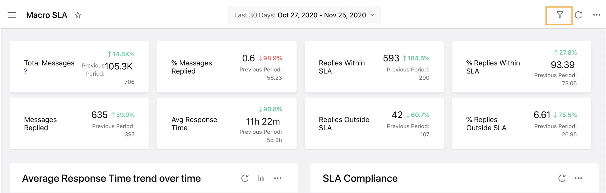Select the % Replies Within SLA value 93.39
Viewport: 606px width, 193px height.
pos(563,65)
